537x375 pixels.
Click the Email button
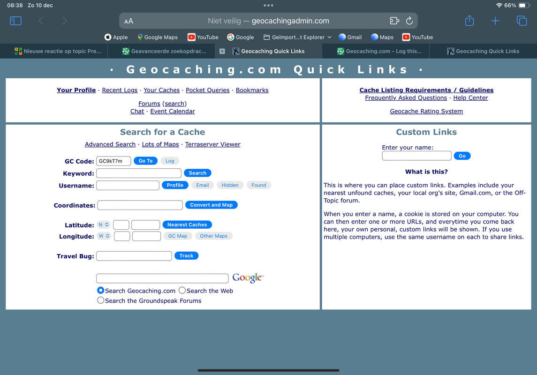(x=203, y=185)
